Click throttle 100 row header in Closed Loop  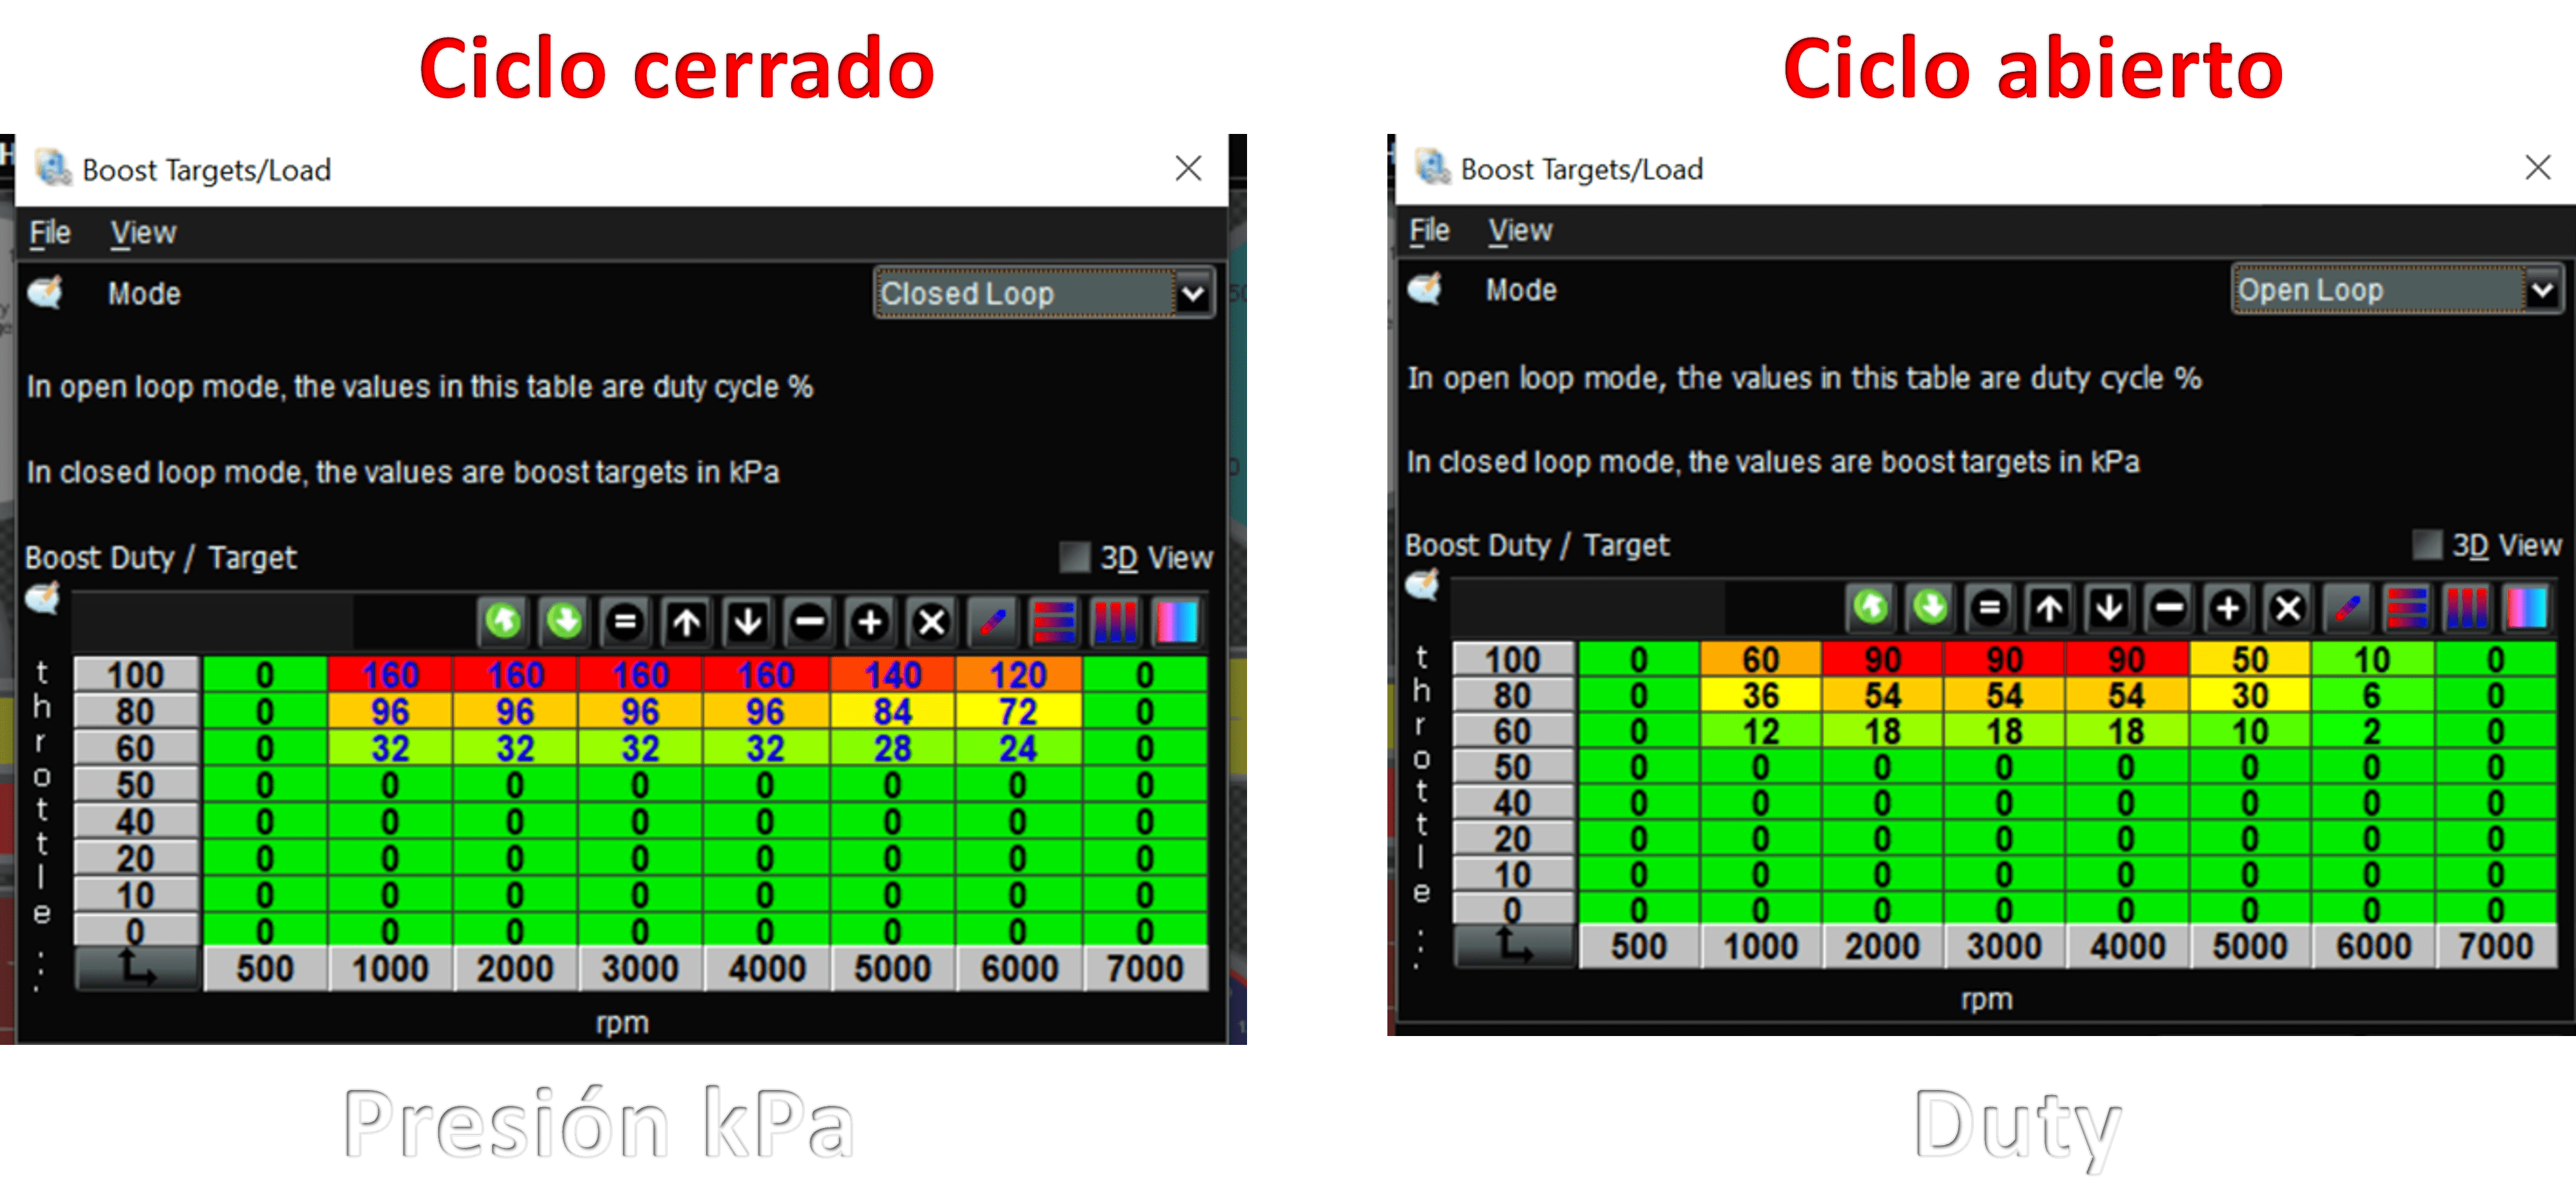[x=136, y=675]
